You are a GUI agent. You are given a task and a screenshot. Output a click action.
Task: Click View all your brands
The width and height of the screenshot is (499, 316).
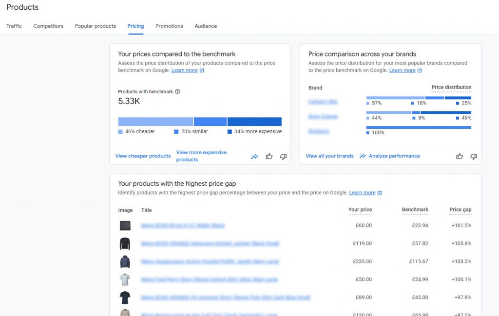tap(329, 156)
